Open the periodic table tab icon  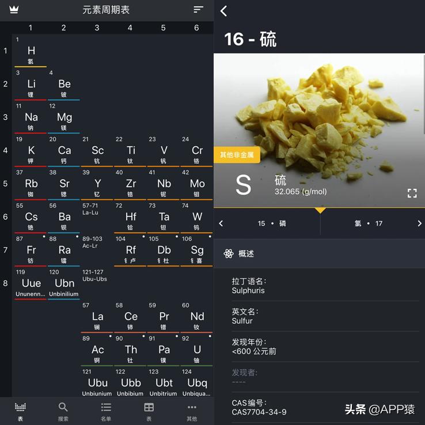point(20,411)
